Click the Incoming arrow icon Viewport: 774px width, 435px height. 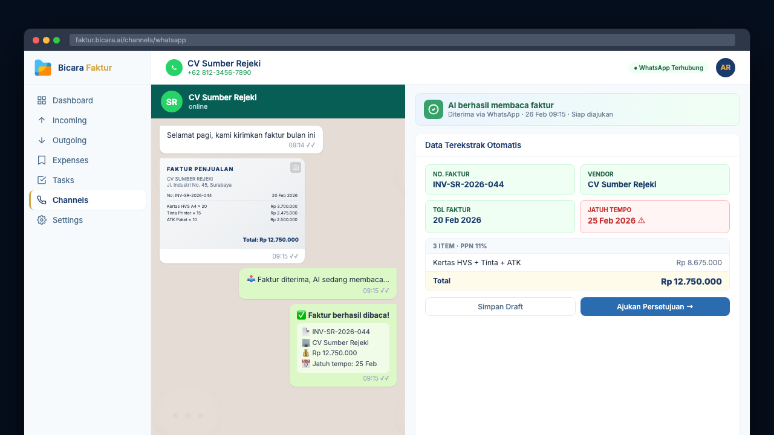click(x=42, y=120)
